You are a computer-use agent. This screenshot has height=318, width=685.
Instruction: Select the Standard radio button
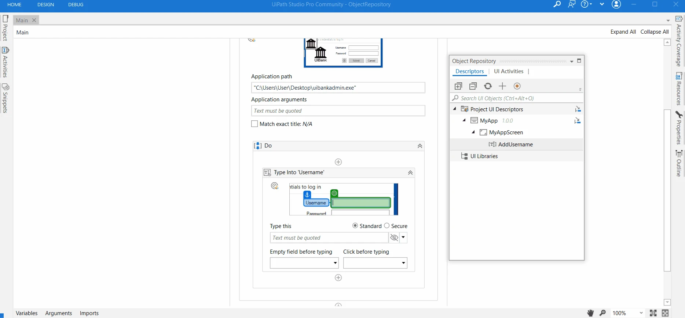tap(355, 226)
